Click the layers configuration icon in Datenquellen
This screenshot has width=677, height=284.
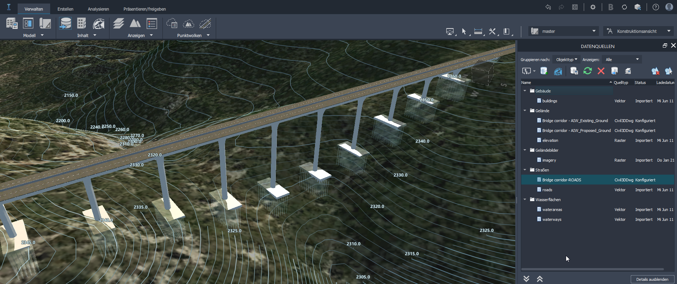[628, 71]
